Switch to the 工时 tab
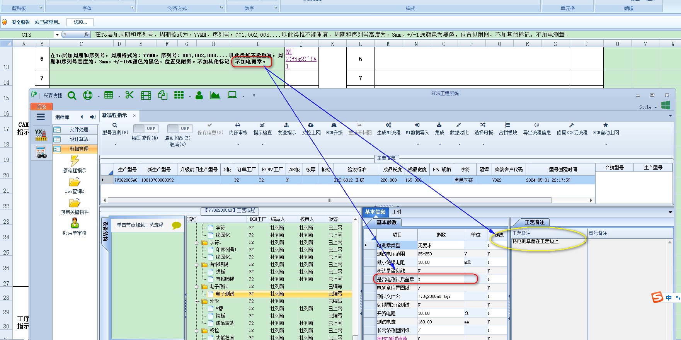The image size is (681, 340). (397, 212)
